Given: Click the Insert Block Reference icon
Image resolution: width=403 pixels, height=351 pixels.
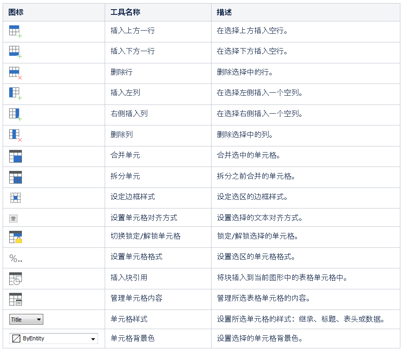Looking at the screenshot, I should 15,278.
